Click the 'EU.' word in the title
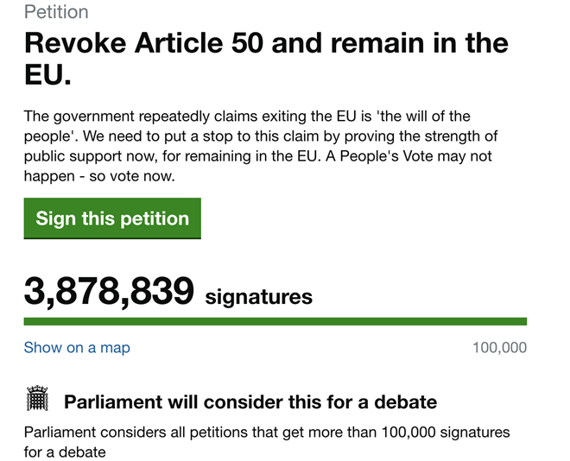570x461 pixels. click(x=47, y=74)
